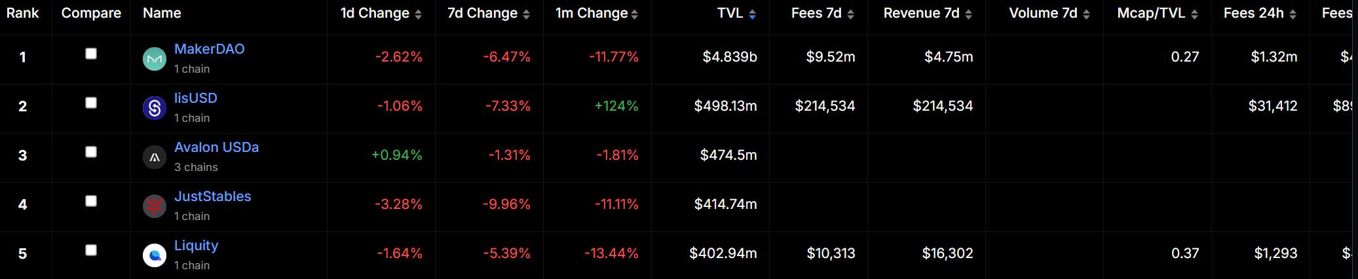The height and width of the screenshot is (279, 1358).
Task: Select the Fees 24h column header
Action: pos(1253,13)
